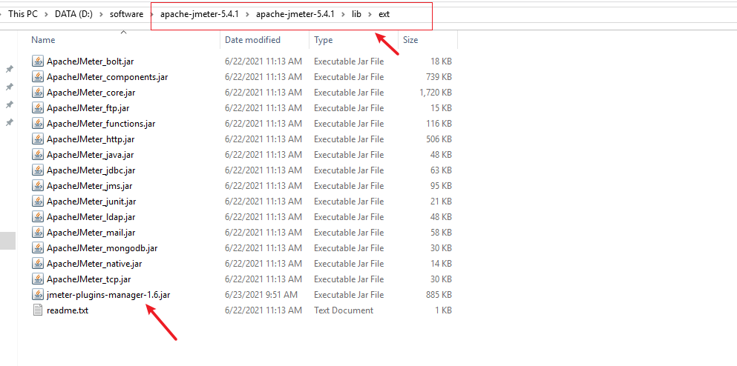Click the 1,720 KB size of ApacheJMeter_core.jar

coord(436,93)
